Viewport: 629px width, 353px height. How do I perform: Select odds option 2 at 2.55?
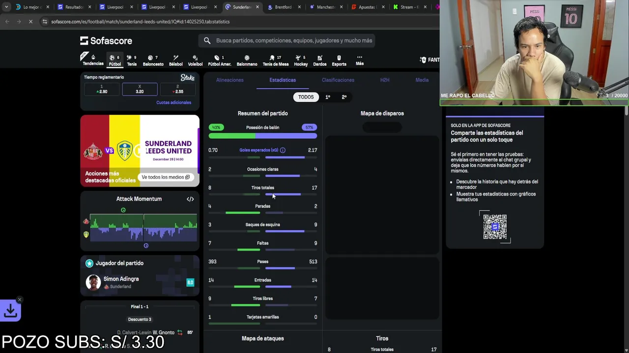[x=178, y=89]
